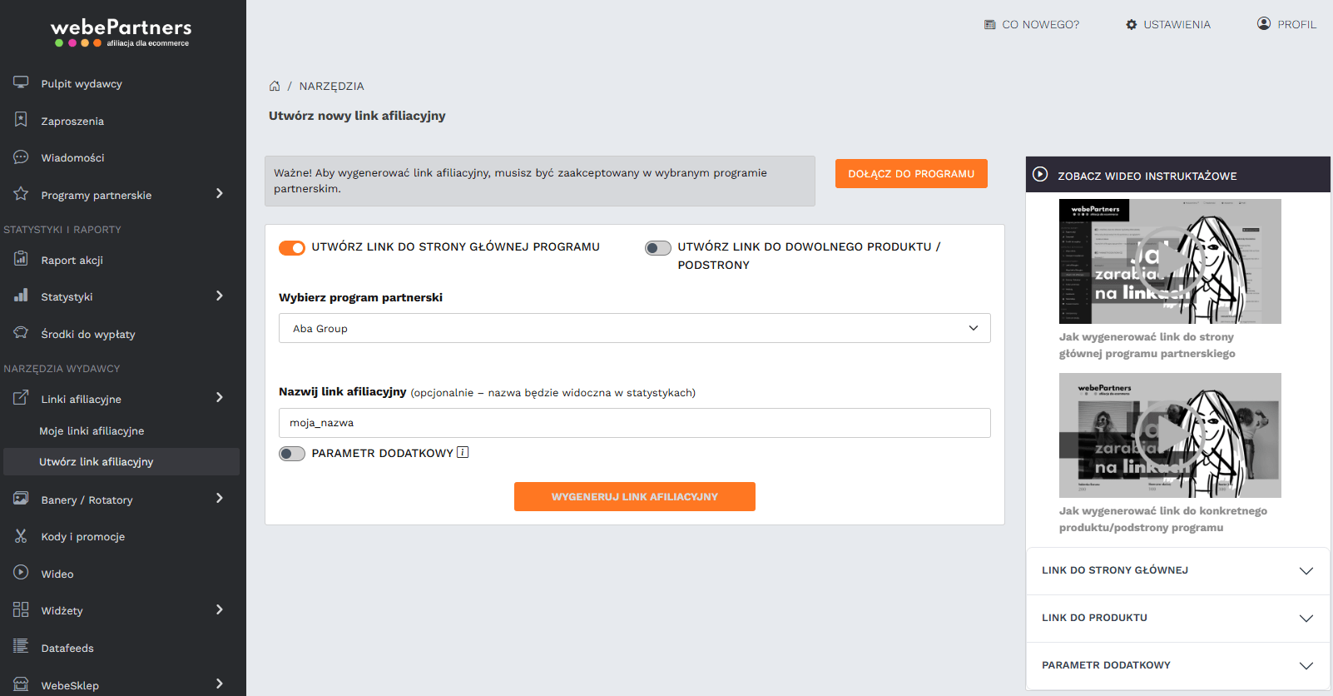This screenshot has height=696, width=1333.
Task: Click the Widżety grid icon
Action: pyautogui.click(x=21, y=609)
